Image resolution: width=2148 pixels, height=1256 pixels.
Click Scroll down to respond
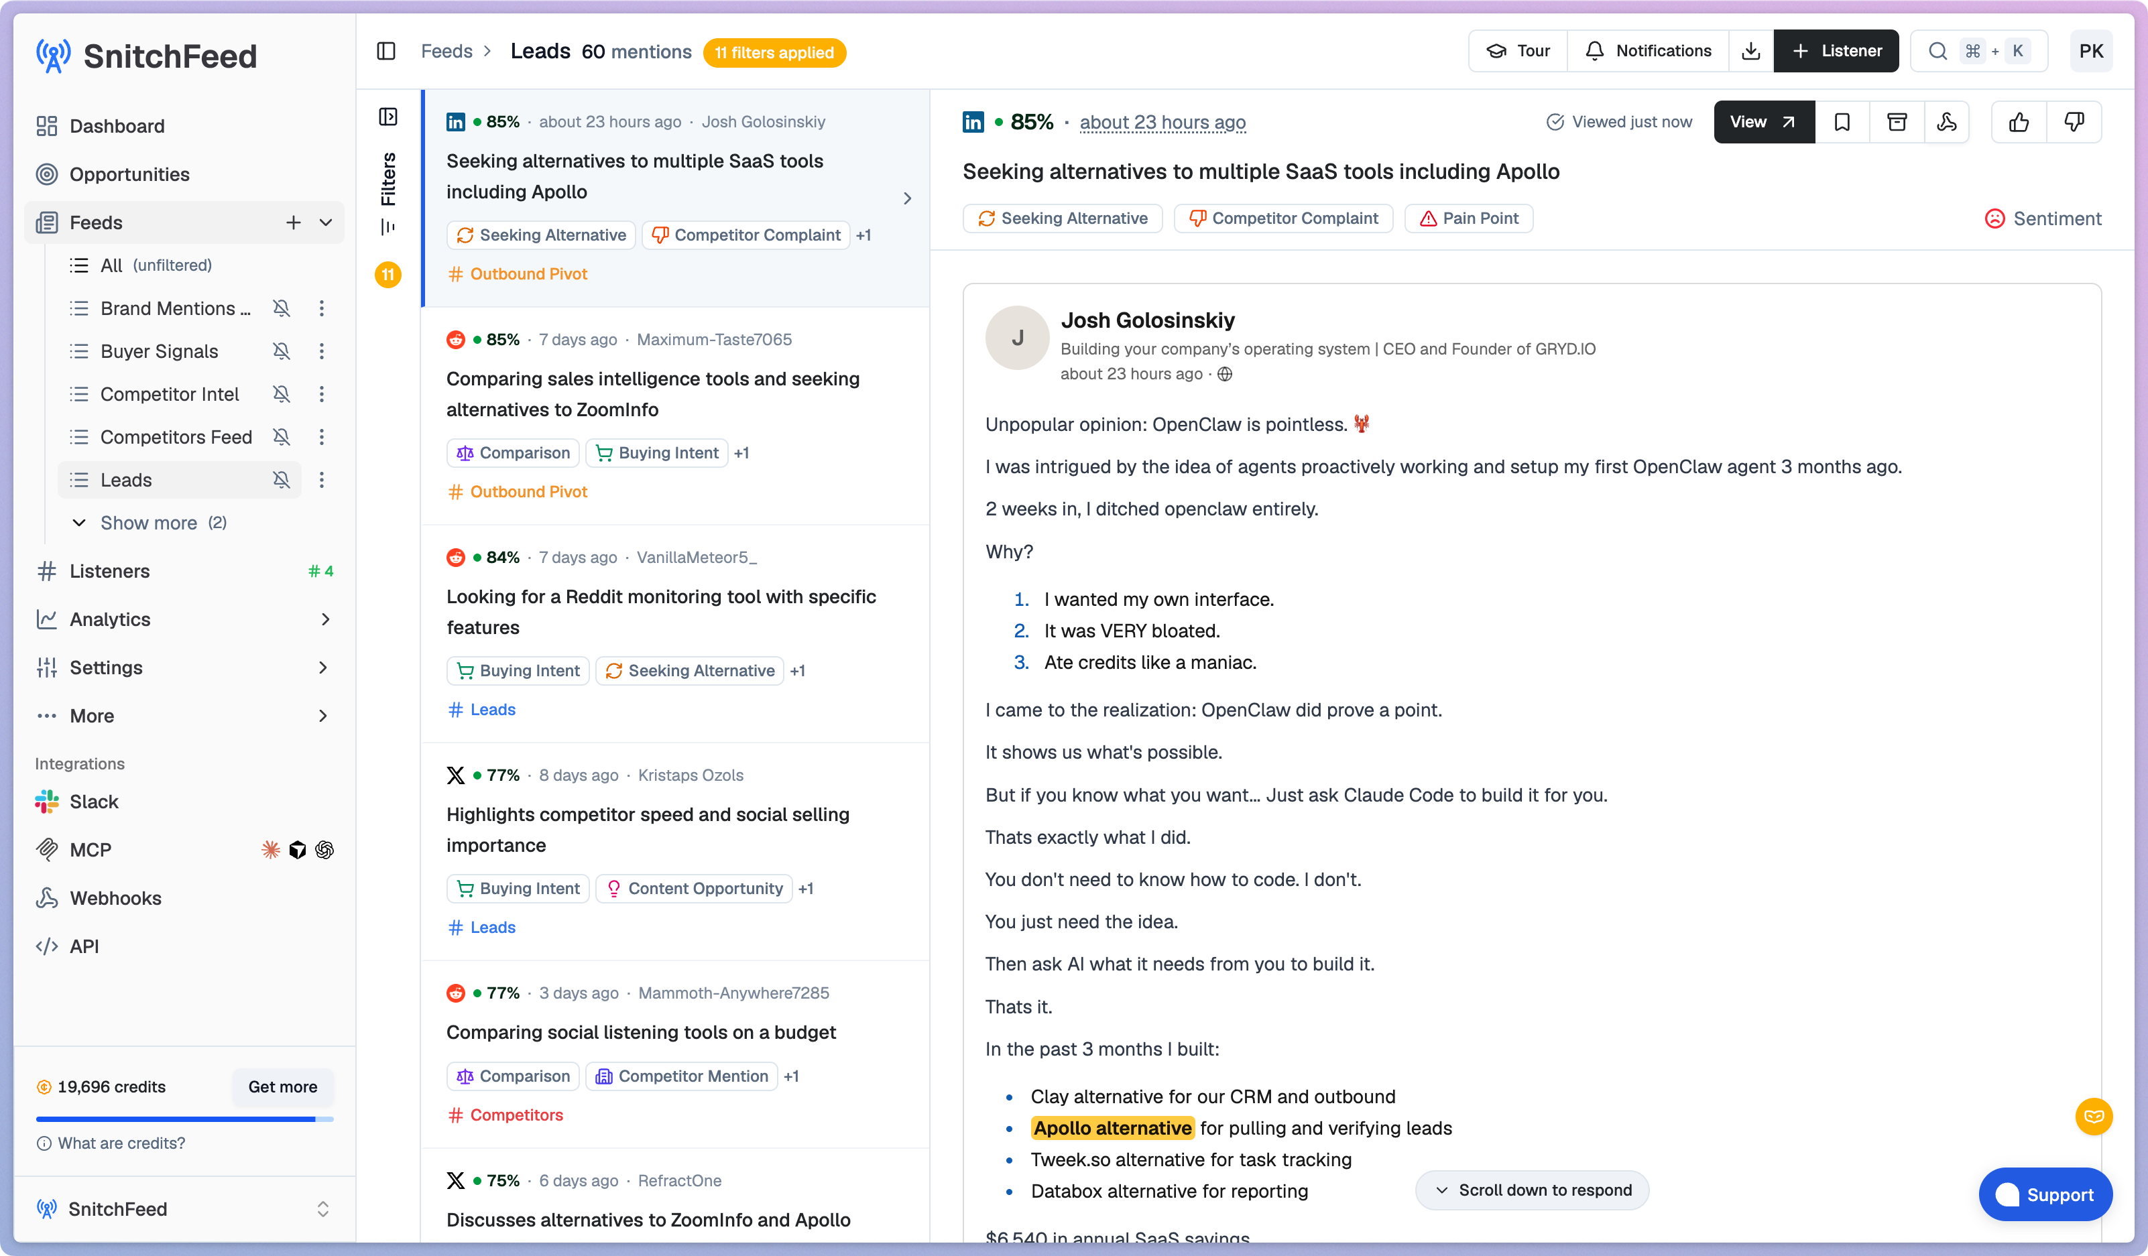click(1532, 1190)
